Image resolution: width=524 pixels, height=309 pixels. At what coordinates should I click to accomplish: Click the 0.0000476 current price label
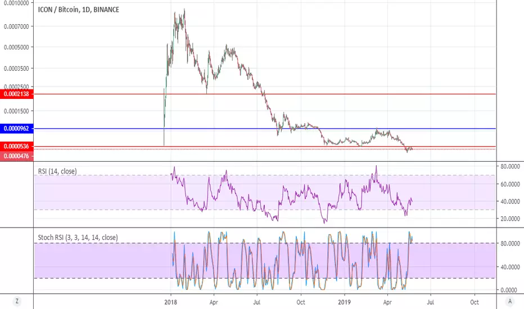coord(17,156)
